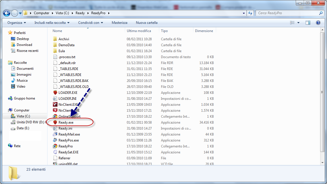Viewport: 327px width, 184px height.
Task: Click the search magnifier icon
Action: pos(321,13)
